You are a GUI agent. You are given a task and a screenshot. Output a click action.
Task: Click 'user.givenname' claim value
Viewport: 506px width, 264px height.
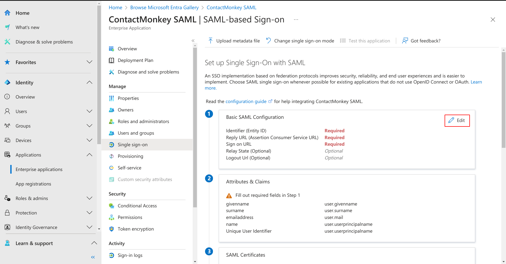click(x=341, y=204)
